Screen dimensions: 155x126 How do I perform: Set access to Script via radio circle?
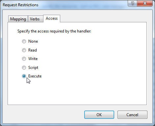point(24,68)
